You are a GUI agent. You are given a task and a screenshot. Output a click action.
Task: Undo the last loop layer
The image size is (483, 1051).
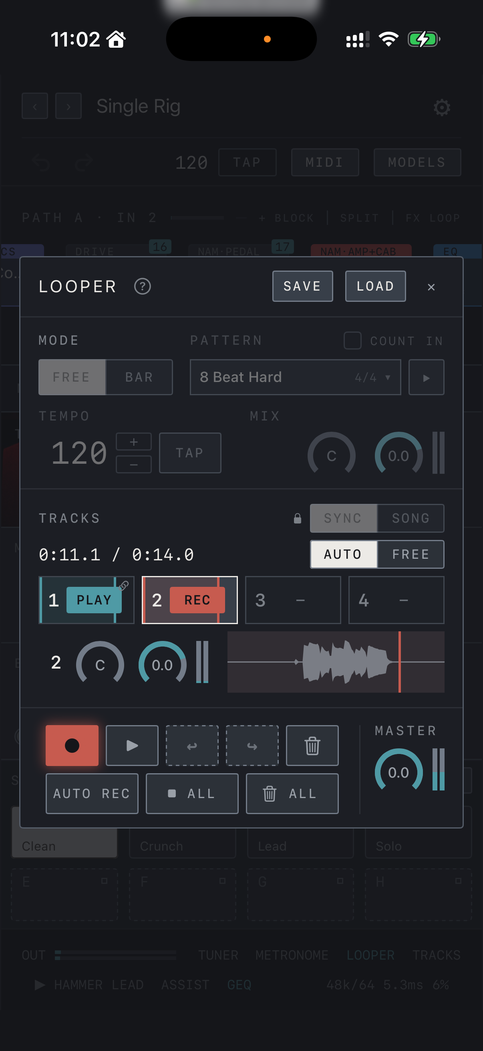point(192,746)
